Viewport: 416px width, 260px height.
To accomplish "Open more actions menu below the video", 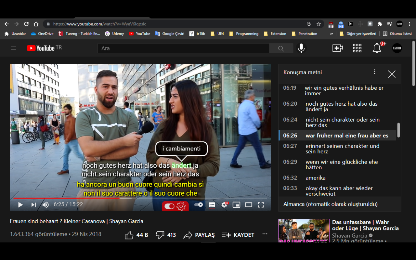I will pos(265,234).
